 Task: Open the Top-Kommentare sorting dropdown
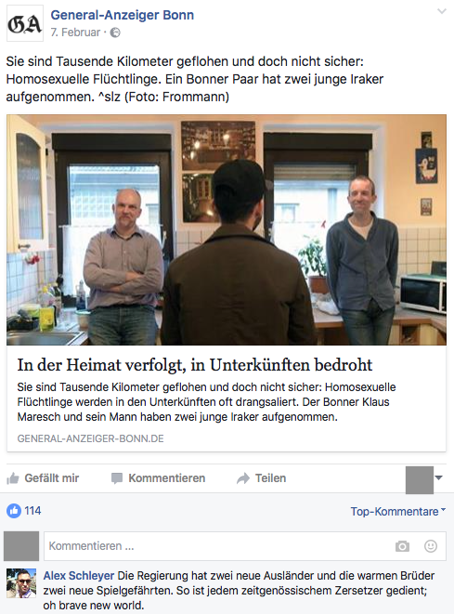(x=398, y=512)
